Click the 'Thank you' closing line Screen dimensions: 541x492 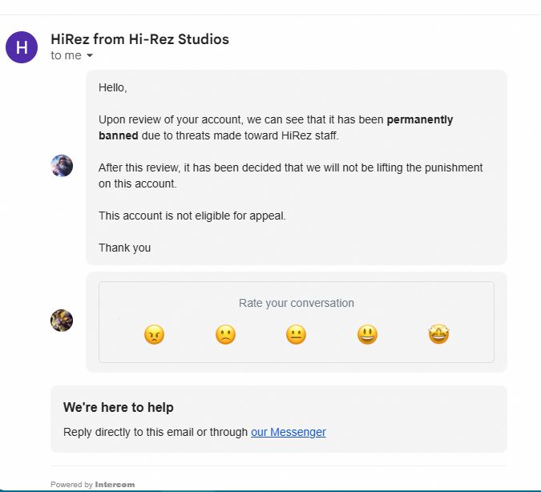(x=124, y=248)
